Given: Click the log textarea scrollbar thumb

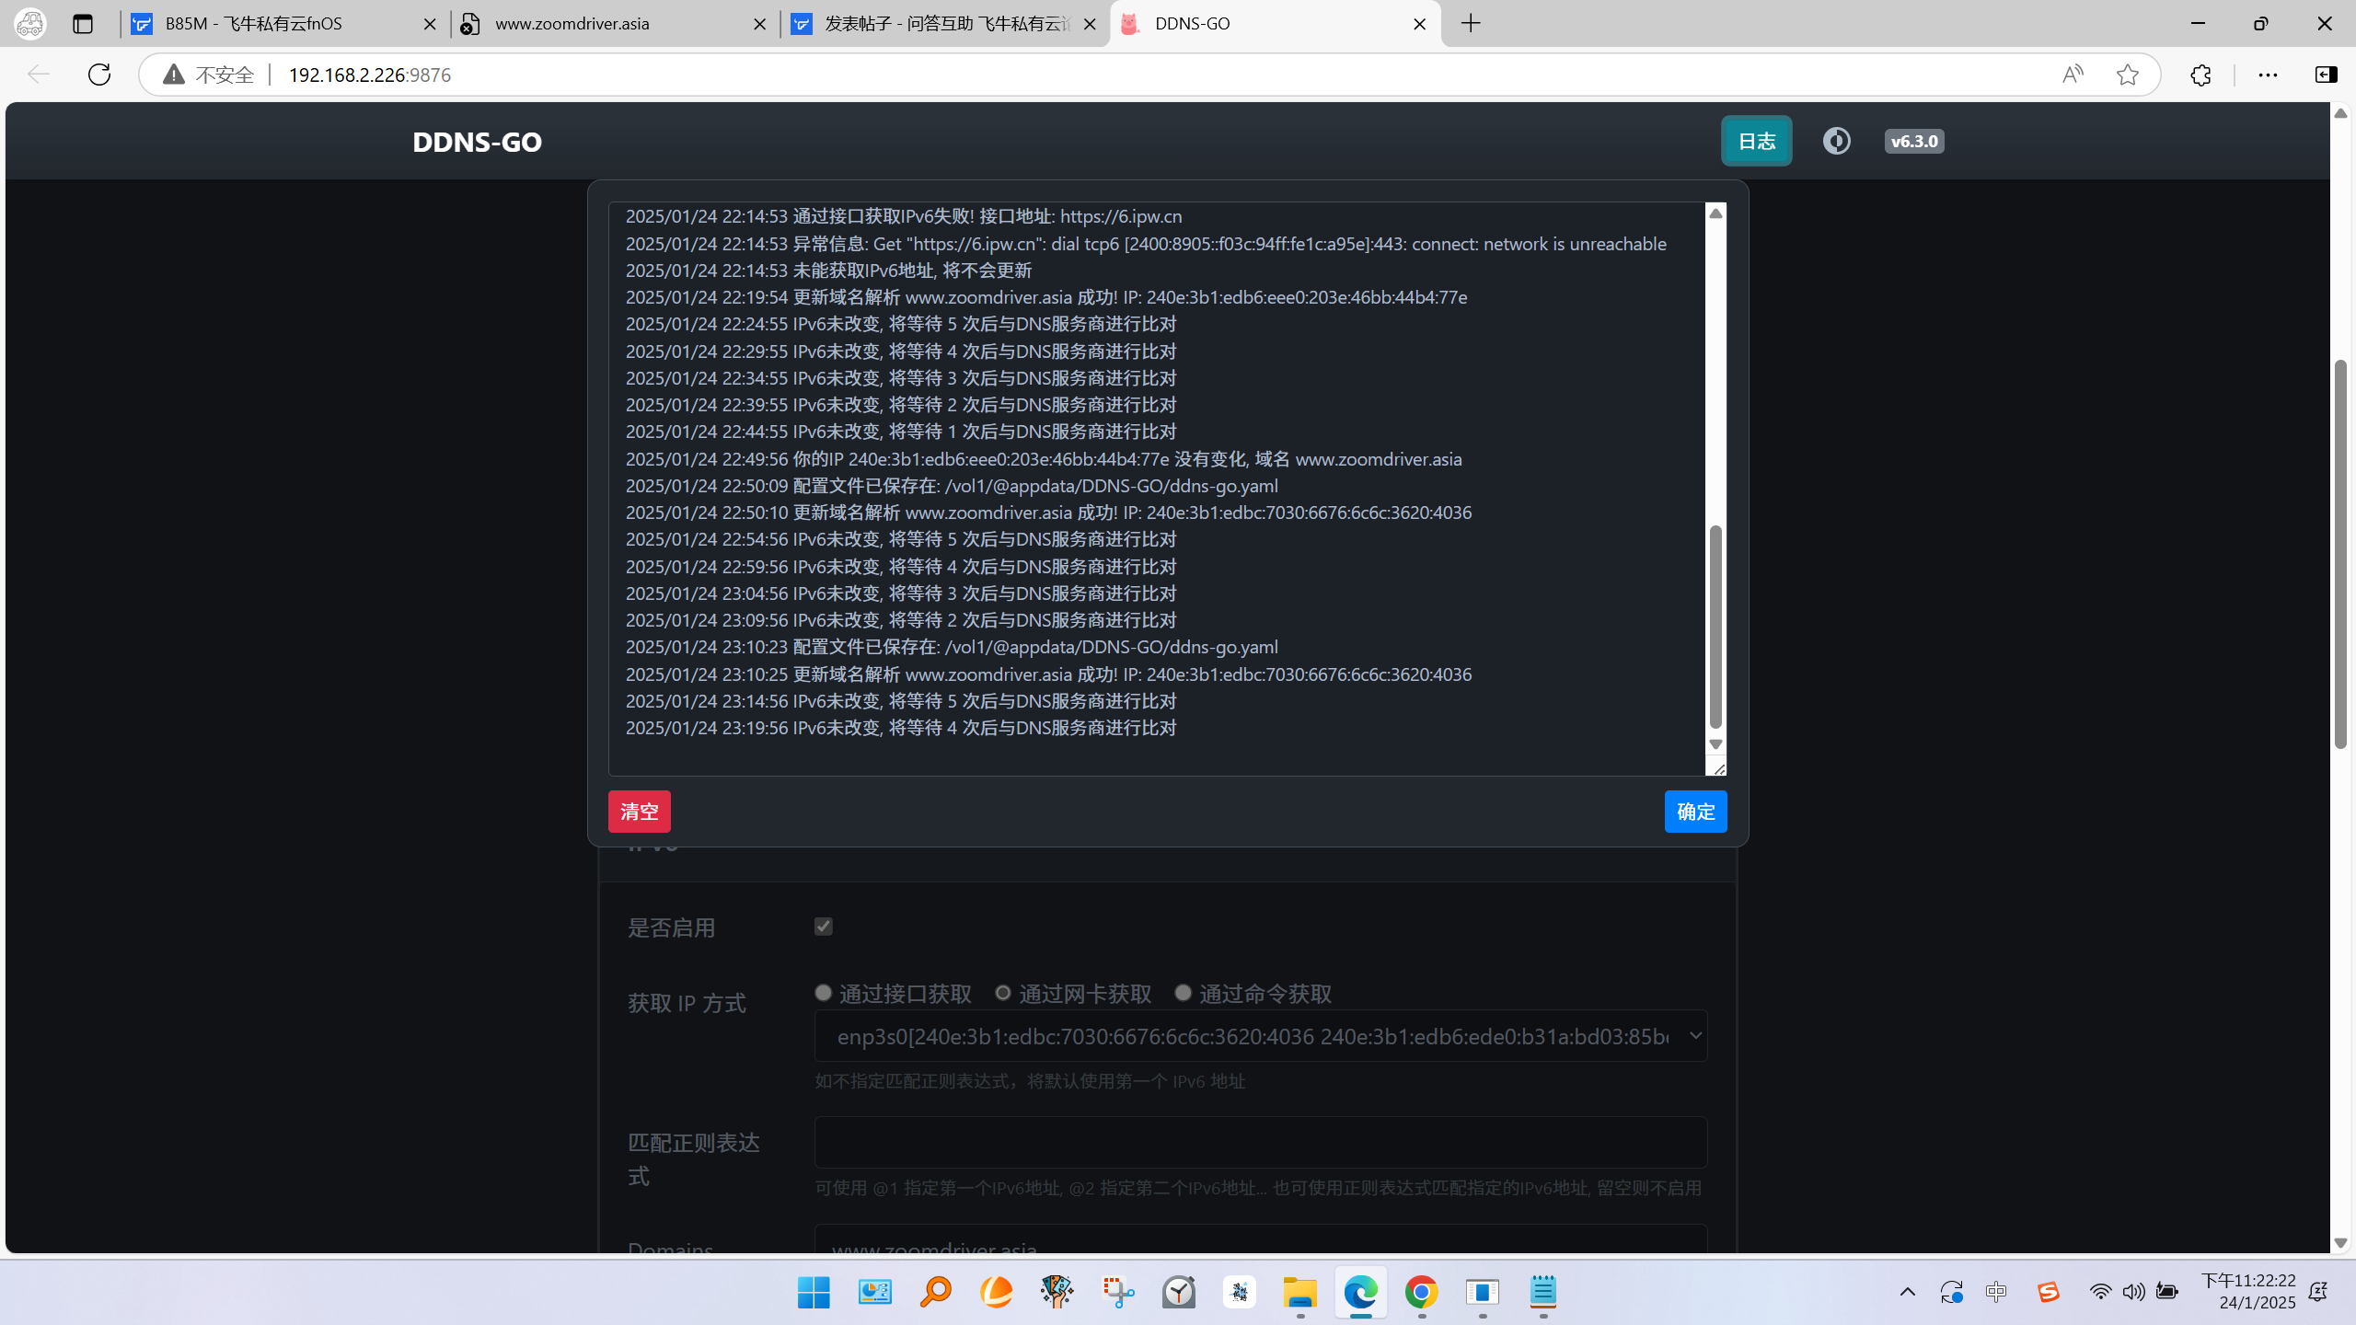Looking at the screenshot, I should click(x=1715, y=627).
